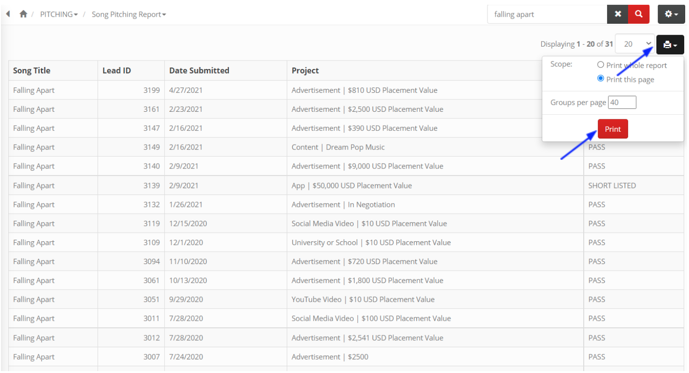
Task: Select Lead ID 3149 cell
Action: point(131,147)
